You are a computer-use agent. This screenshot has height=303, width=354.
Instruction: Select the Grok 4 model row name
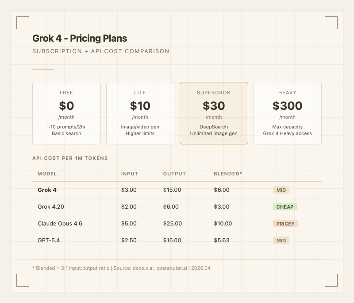click(47, 190)
